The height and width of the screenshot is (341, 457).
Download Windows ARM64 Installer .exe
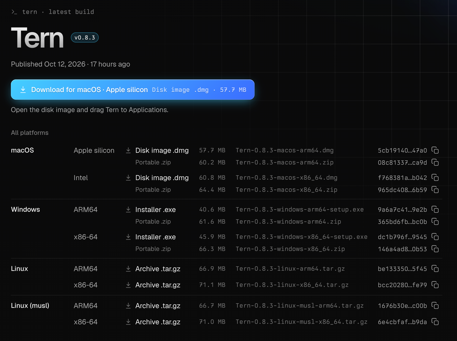[151, 209]
